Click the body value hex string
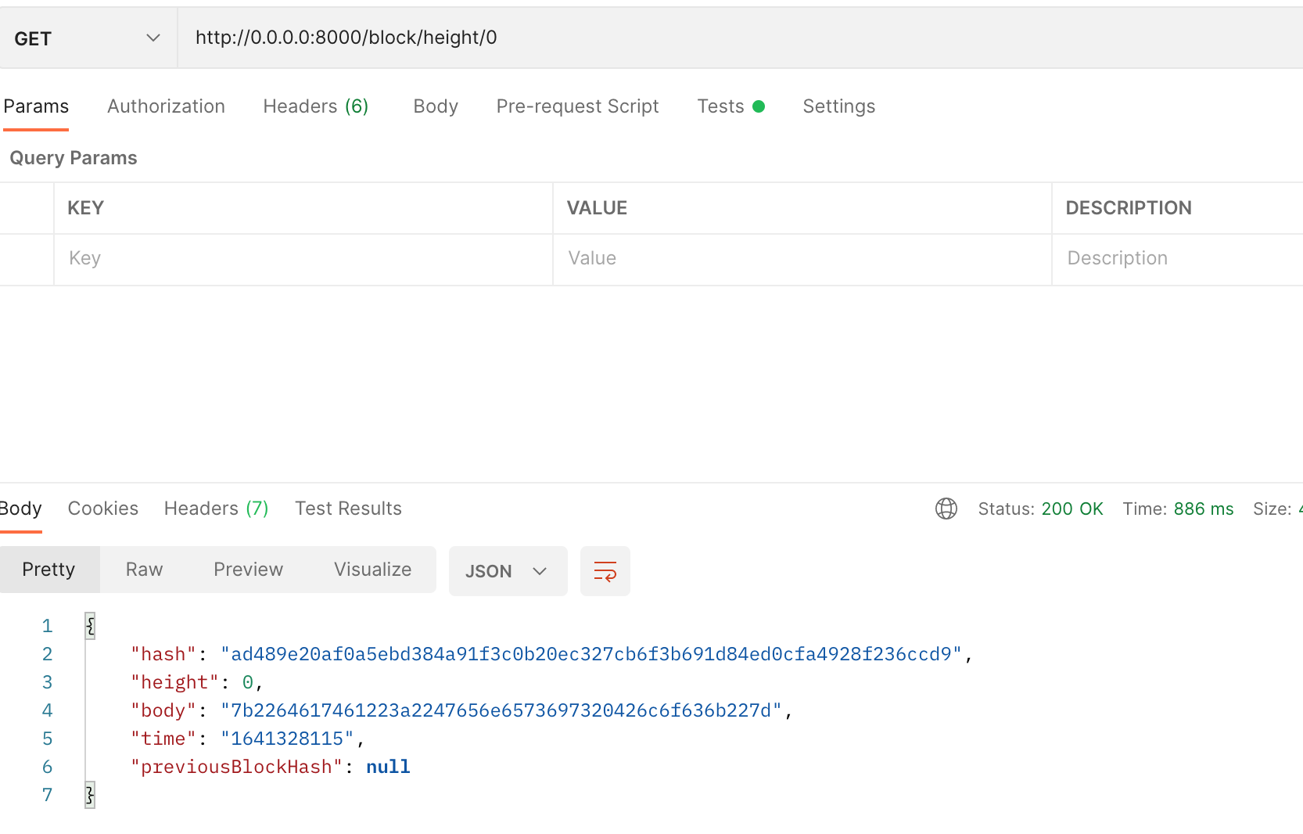This screenshot has width=1303, height=834. point(501,710)
